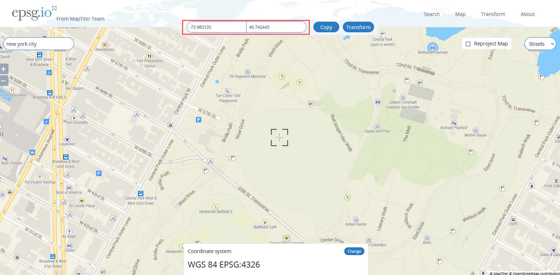
Task: Click the 7th Regiment Memorial marker icon
Action: coord(247,72)
